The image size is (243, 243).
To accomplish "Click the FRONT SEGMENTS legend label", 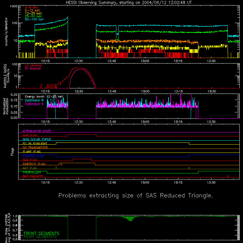I will [41, 233].
